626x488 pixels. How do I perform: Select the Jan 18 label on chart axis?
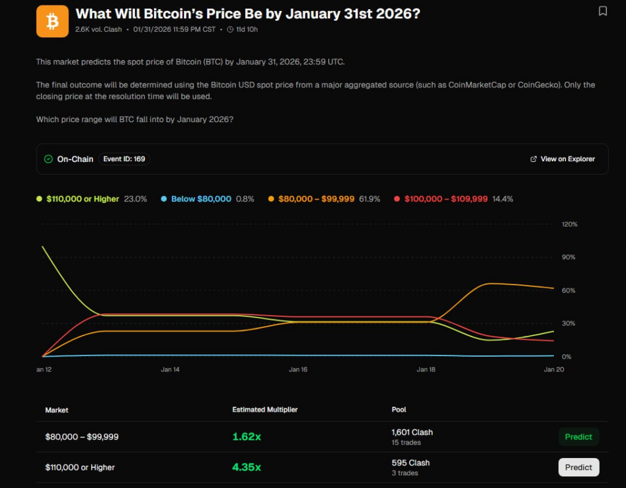click(426, 370)
